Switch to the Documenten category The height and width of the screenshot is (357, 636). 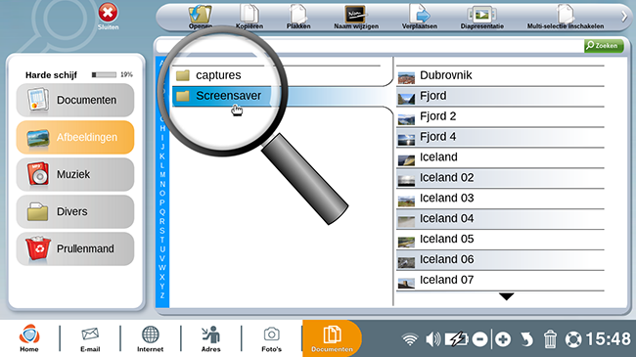75,100
